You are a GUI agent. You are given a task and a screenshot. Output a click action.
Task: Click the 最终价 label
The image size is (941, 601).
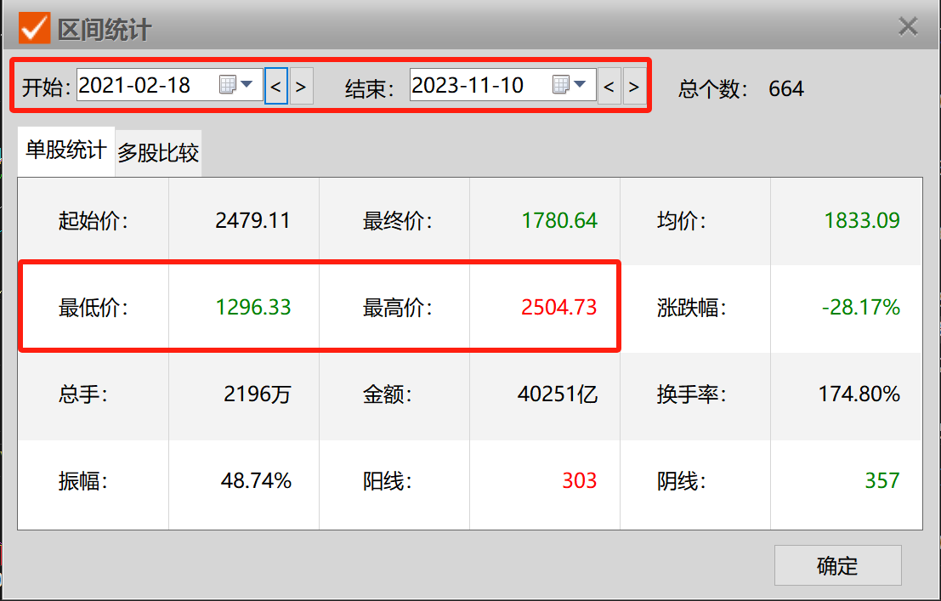pos(397,221)
